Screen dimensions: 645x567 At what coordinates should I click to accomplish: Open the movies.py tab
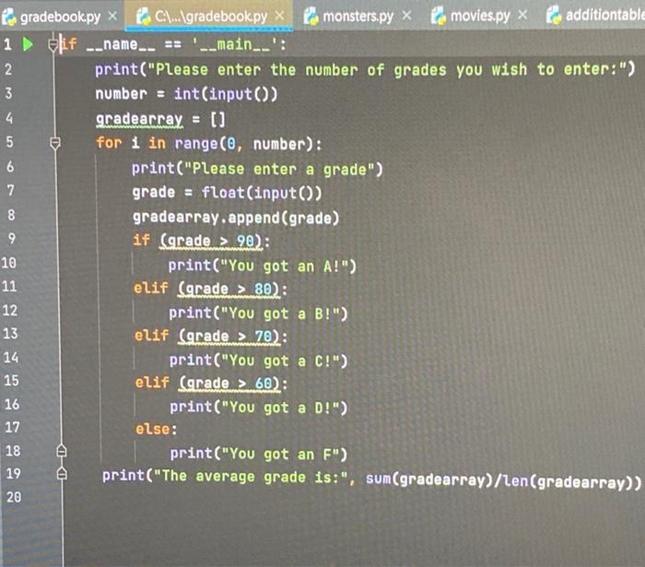click(480, 16)
